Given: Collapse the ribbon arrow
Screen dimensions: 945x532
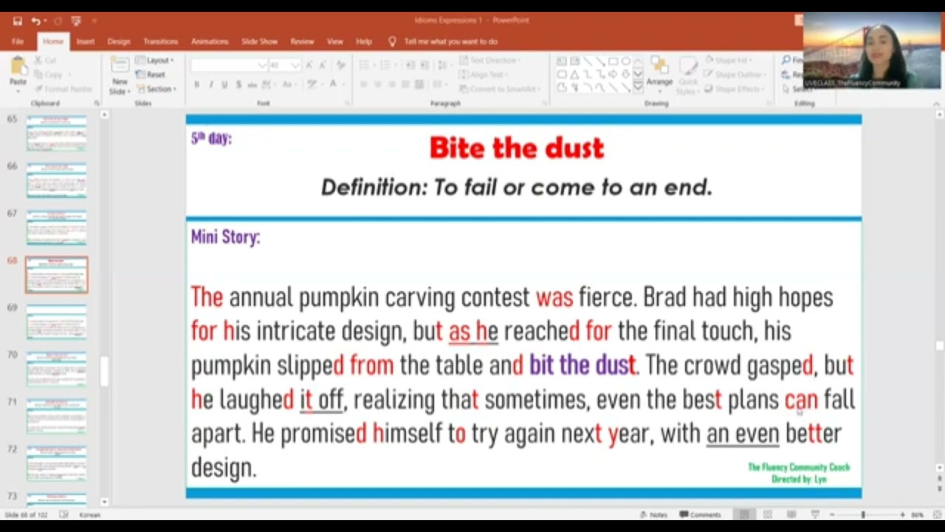Looking at the screenshot, I should tap(938, 103).
